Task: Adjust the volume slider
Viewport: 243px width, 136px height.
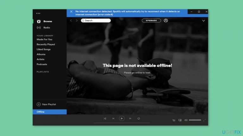Action: coord(195,120)
